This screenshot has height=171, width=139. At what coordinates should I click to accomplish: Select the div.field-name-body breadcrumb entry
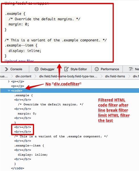point(68,76)
